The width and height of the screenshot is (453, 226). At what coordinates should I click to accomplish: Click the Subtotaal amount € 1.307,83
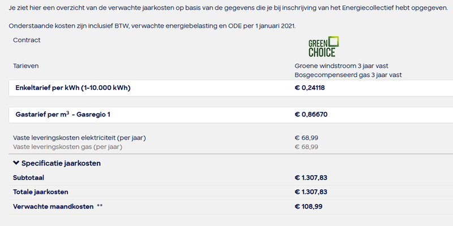coord(311,177)
